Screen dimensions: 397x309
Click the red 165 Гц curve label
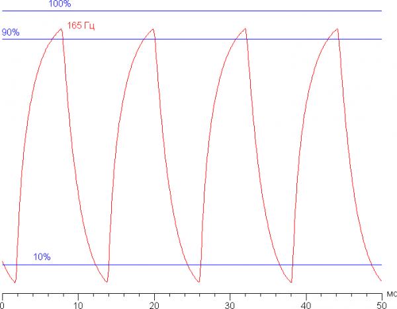click(x=81, y=26)
